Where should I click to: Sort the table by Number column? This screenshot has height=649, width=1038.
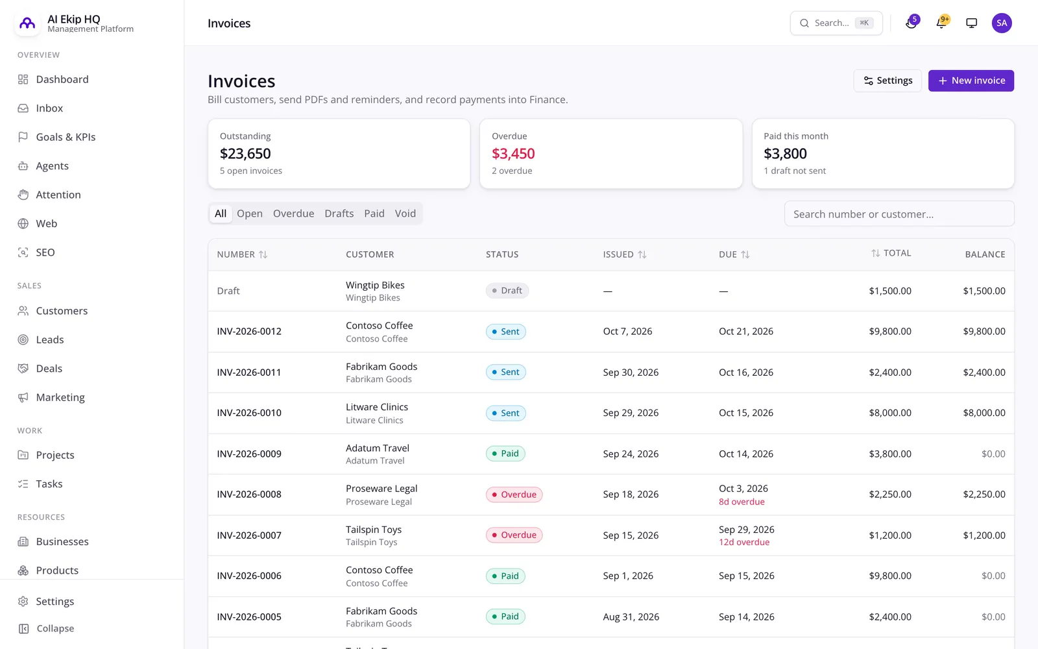pos(242,254)
